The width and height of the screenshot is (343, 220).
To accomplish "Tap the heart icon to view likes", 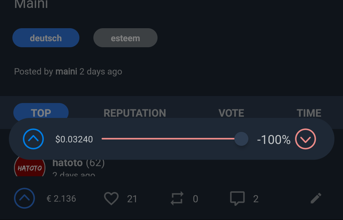I will (111, 199).
